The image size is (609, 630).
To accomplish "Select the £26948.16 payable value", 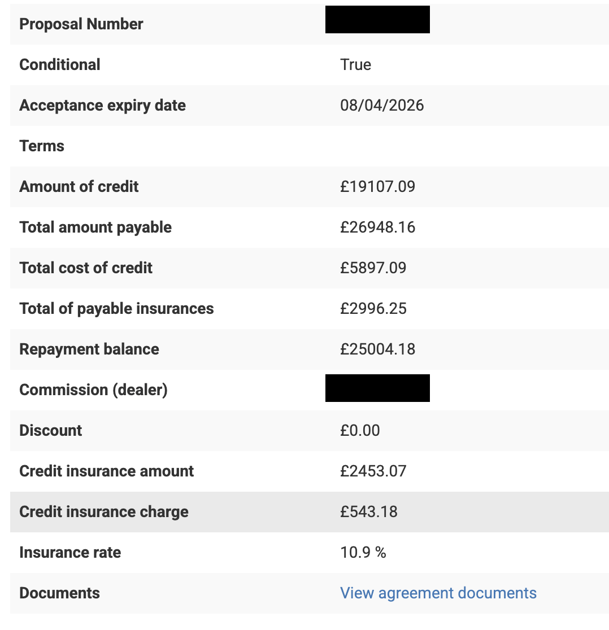I will [x=377, y=227].
